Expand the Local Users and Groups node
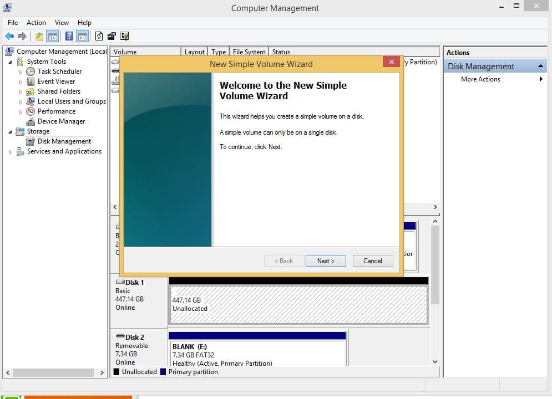552x399 pixels. (x=21, y=102)
